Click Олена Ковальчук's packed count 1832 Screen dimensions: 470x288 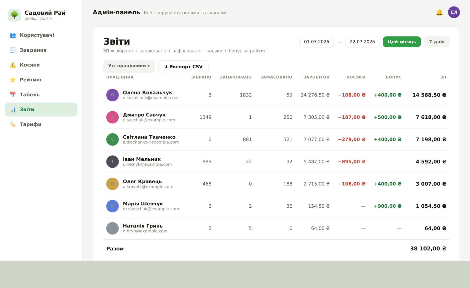click(246, 95)
